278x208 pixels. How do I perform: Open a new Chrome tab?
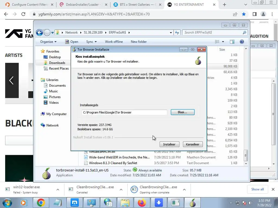[x=225, y=5]
